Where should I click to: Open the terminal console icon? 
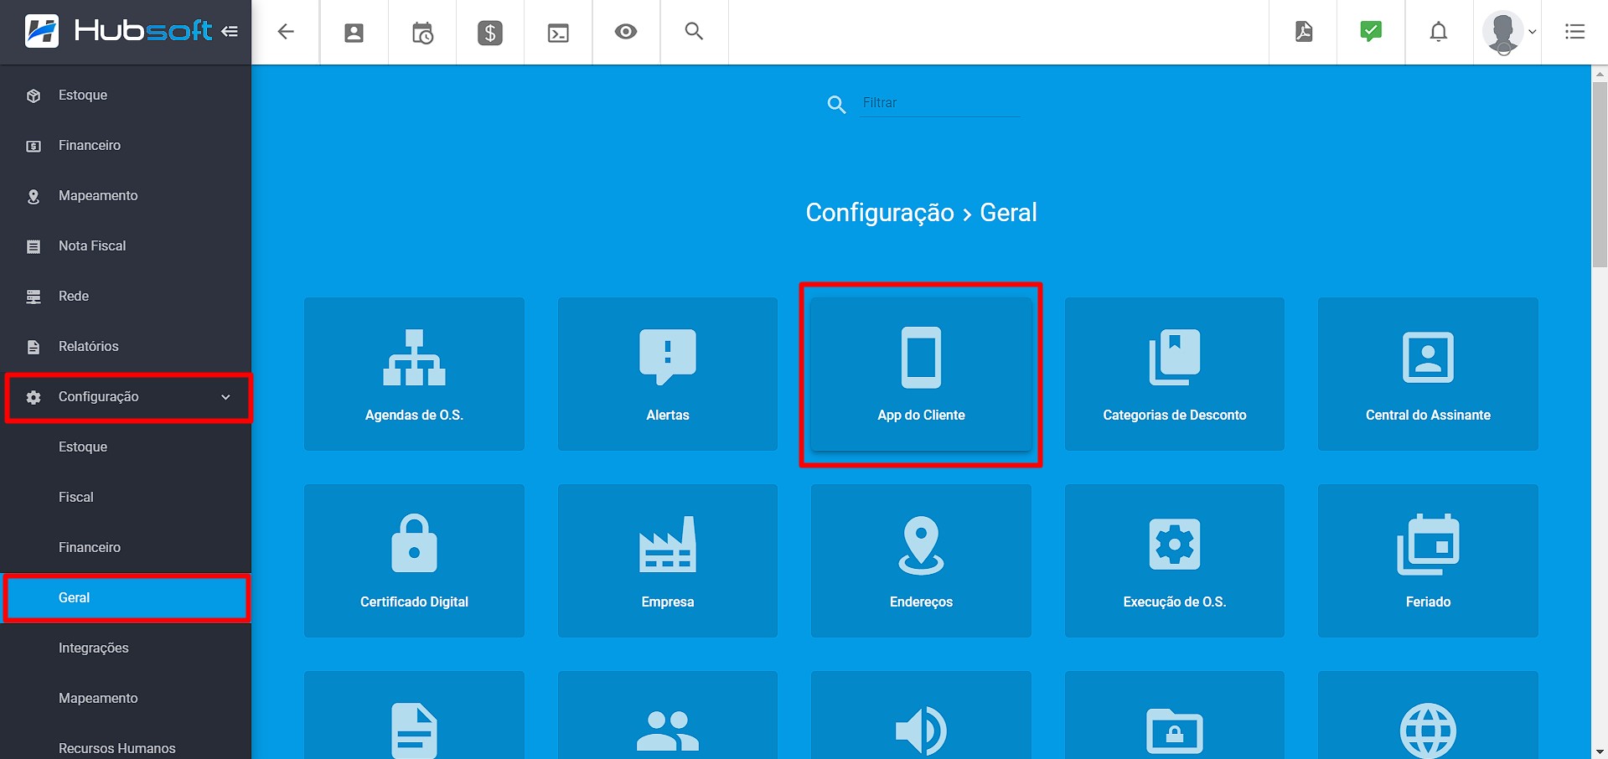[558, 33]
